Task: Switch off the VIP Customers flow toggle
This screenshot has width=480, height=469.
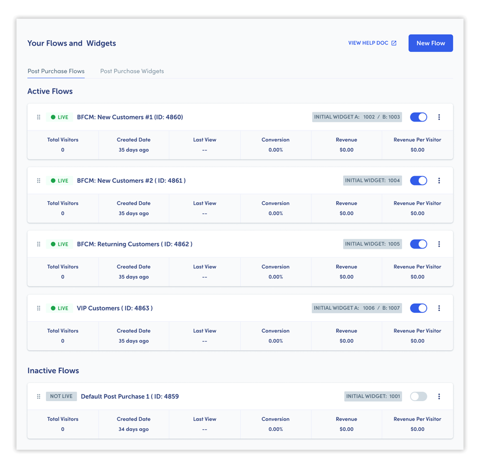Action: tap(418, 308)
